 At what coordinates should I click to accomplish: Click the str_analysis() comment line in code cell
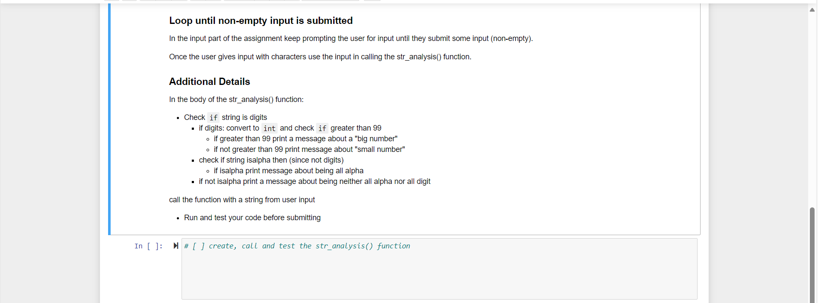(x=297, y=246)
